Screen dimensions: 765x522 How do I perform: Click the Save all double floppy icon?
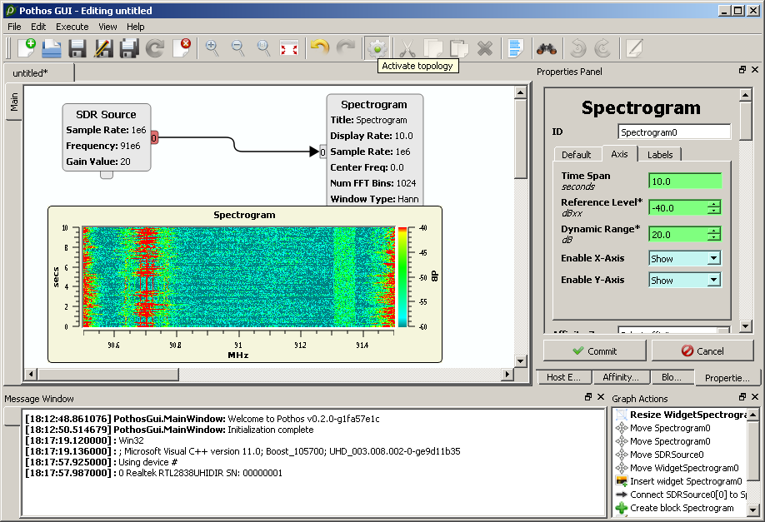(x=129, y=47)
